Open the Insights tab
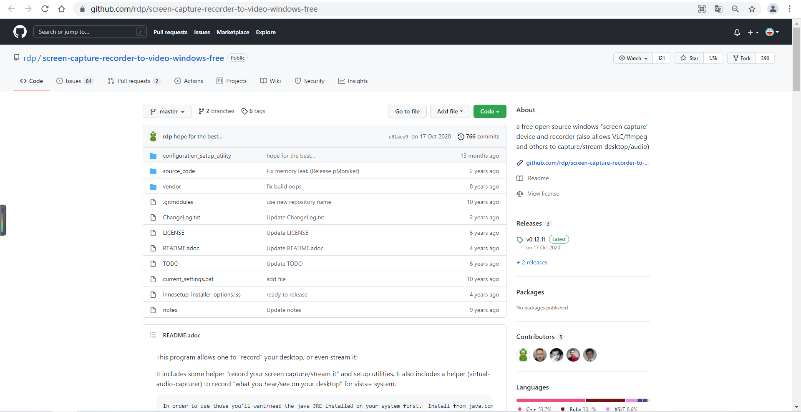The image size is (801, 412). pyautogui.click(x=353, y=81)
